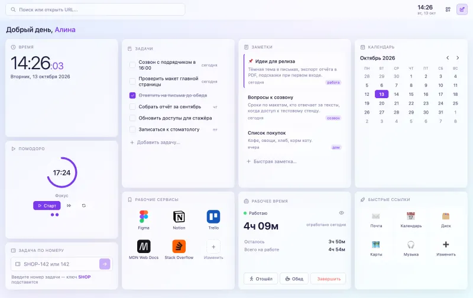Click the 3ч 50м remaining time value
Viewport: 473px width, 298px height.
(336, 242)
